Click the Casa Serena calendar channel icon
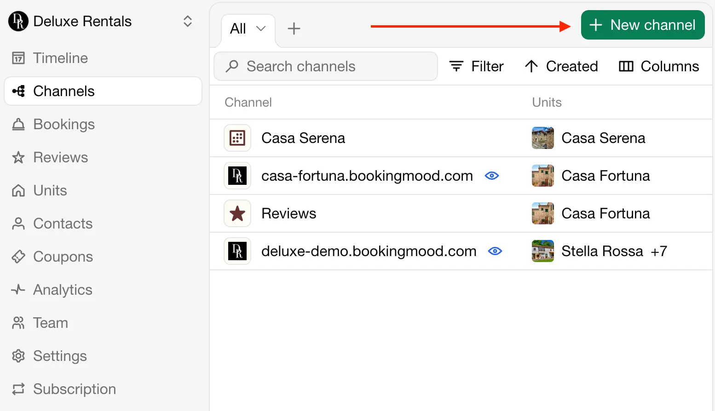This screenshot has width=715, height=411. (x=237, y=138)
